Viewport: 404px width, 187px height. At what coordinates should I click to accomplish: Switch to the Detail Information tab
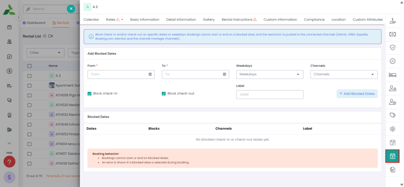point(181,20)
